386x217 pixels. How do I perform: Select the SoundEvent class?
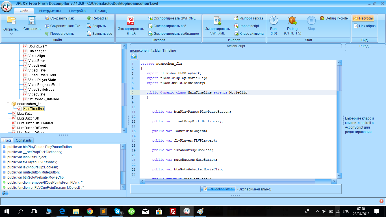38,46
